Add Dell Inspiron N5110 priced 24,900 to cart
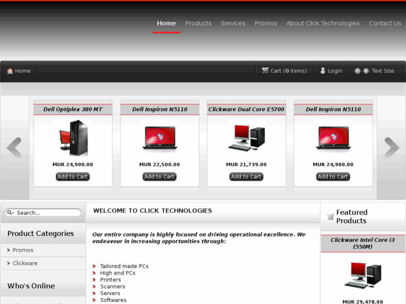Image resolution: width=406 pixels, height=304 pixels. pyautogui.click(x=333, y=177)
